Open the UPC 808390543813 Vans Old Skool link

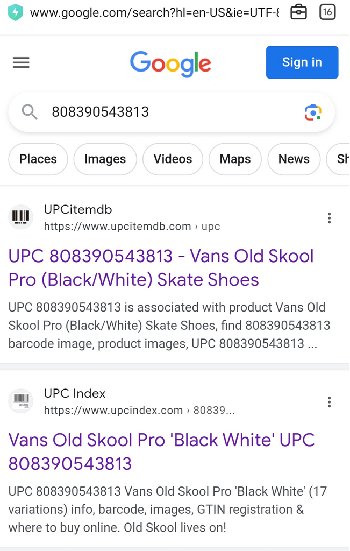tap(161, 268)
